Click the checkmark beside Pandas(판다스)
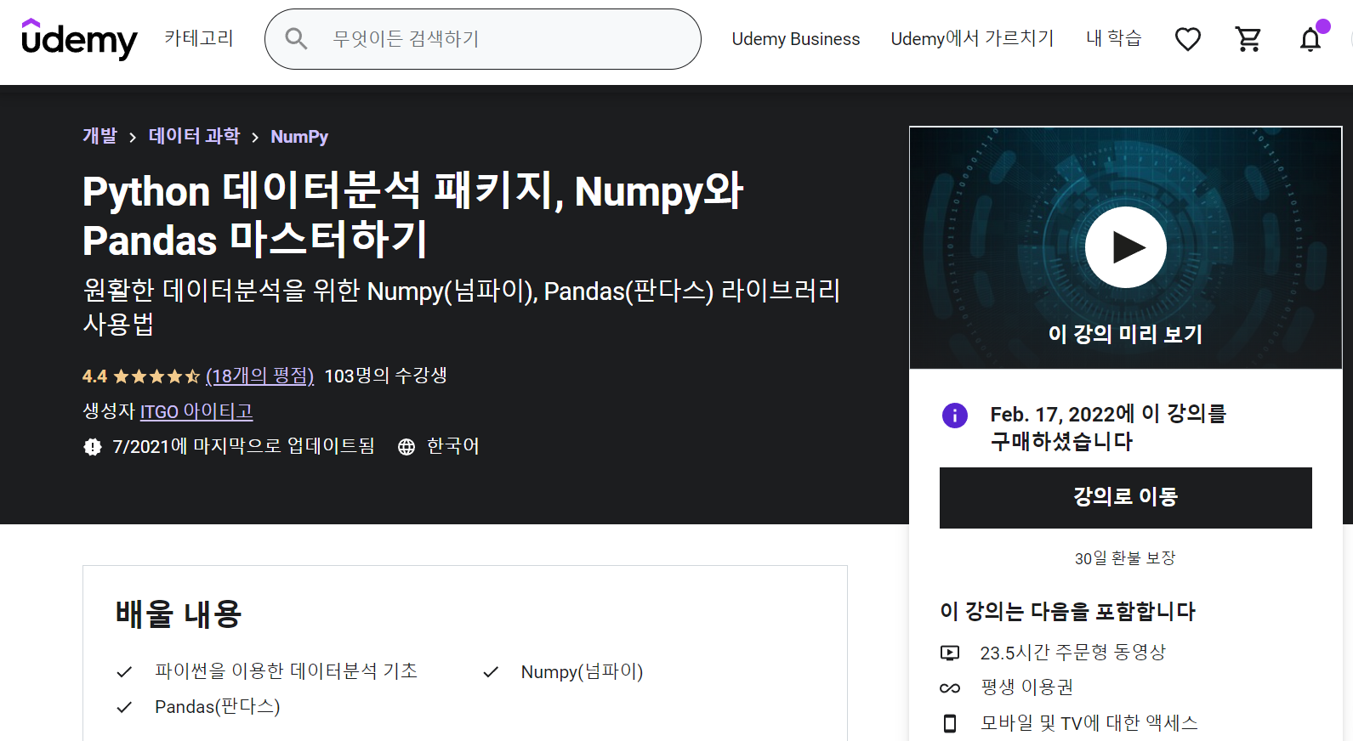 point(124,707)
